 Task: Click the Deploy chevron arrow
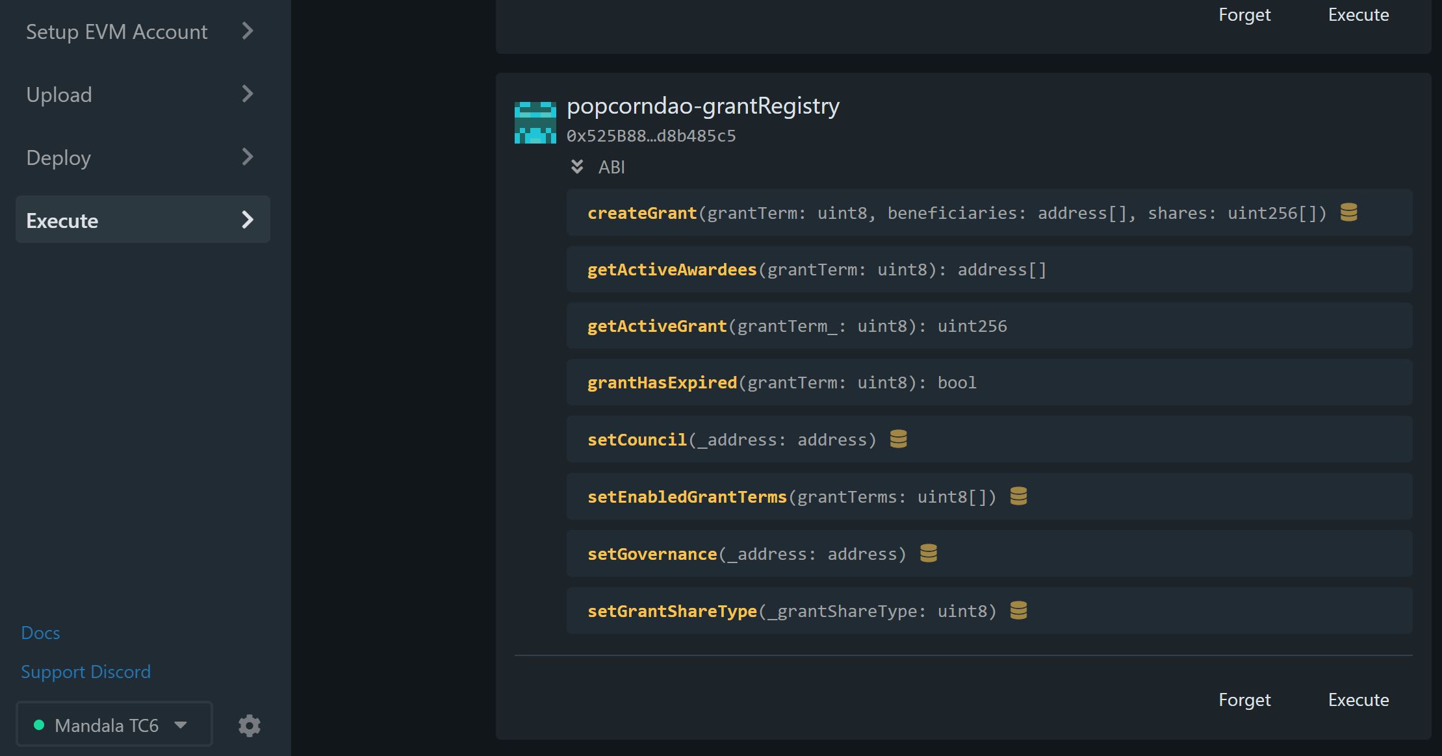(248, 157)
